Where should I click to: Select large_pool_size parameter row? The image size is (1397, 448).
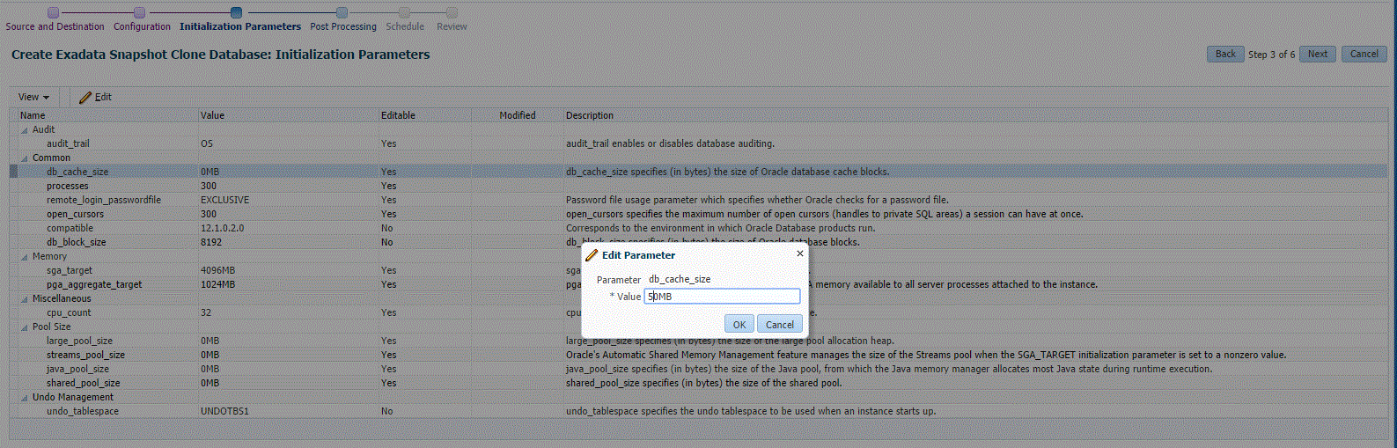698,341
